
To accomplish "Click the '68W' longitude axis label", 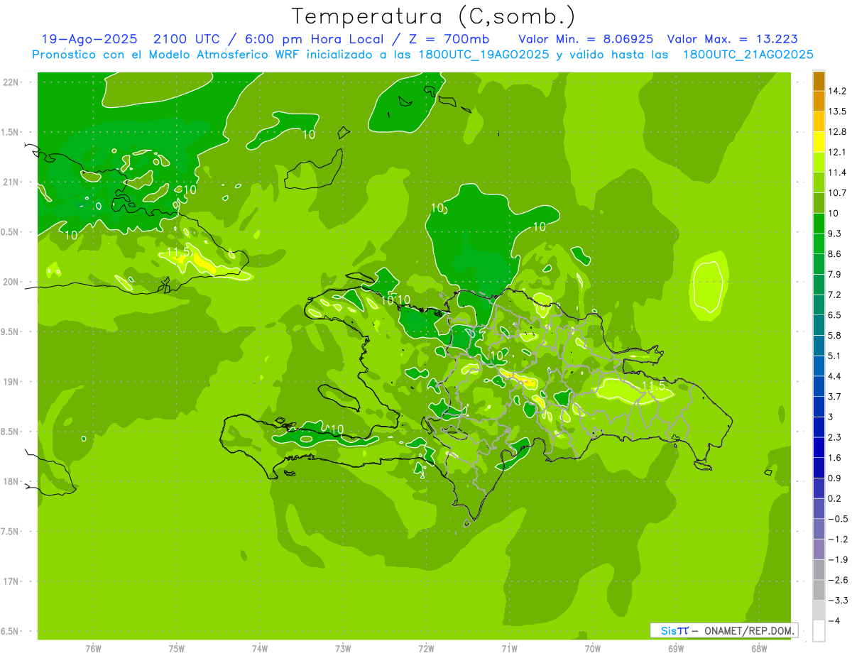I will tap(759, 649).
